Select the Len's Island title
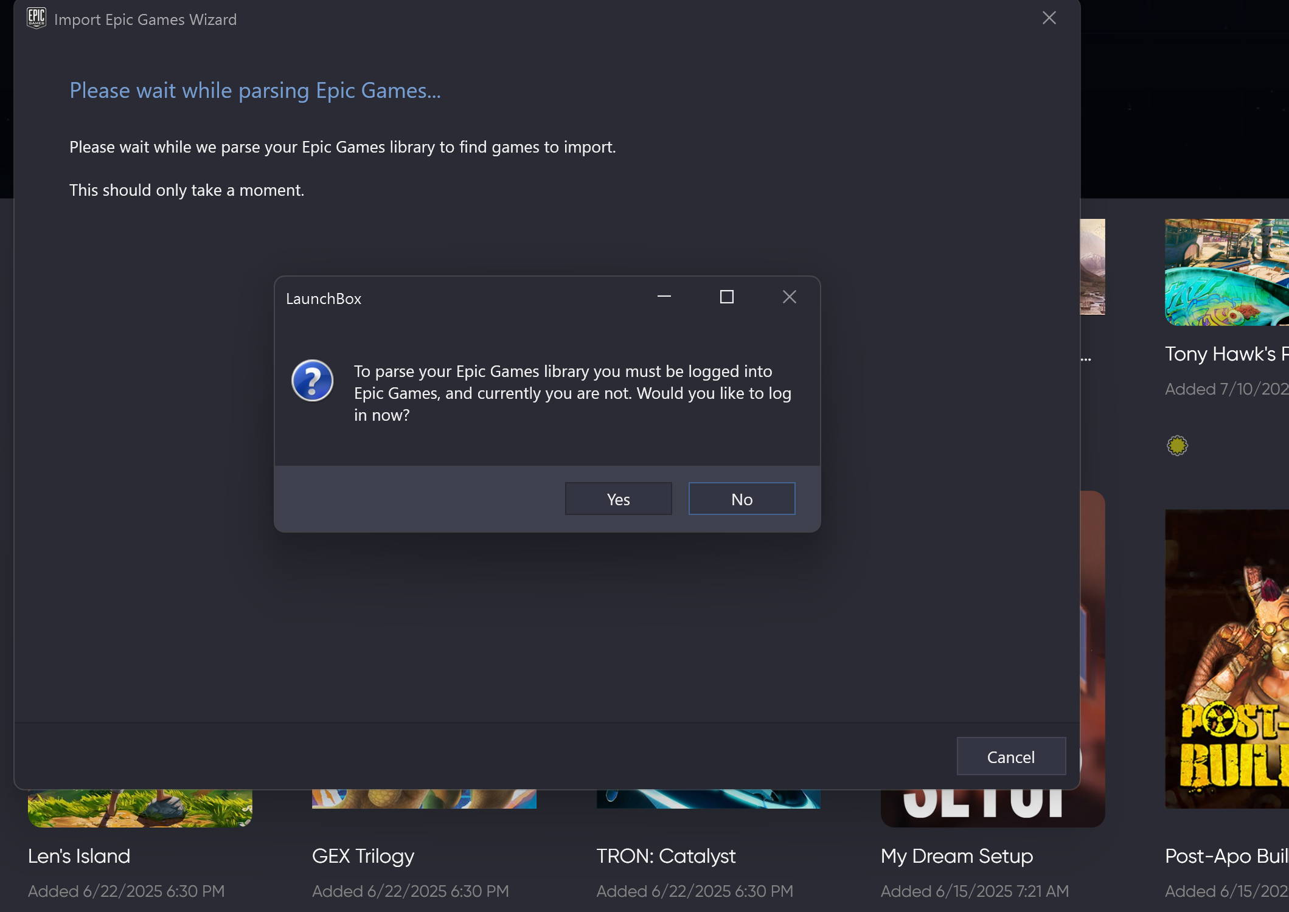 [79, 856]
